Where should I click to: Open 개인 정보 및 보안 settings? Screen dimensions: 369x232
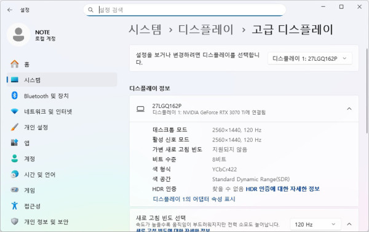pyautogui.click(x=62, y=222)
